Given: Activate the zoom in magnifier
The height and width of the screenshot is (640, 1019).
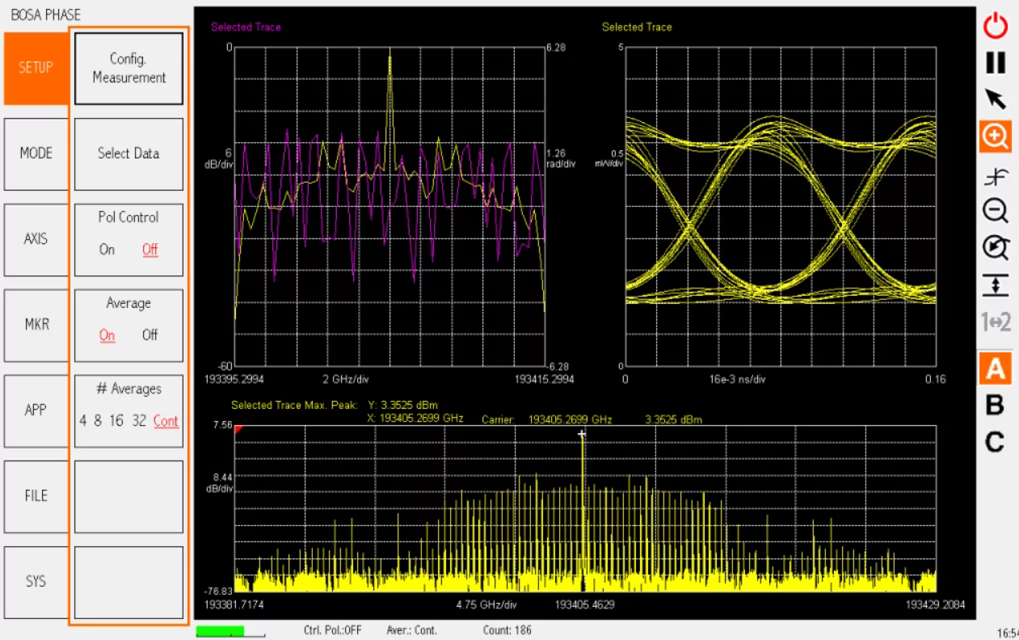Looking at the screenshot, I should (995, 137).
